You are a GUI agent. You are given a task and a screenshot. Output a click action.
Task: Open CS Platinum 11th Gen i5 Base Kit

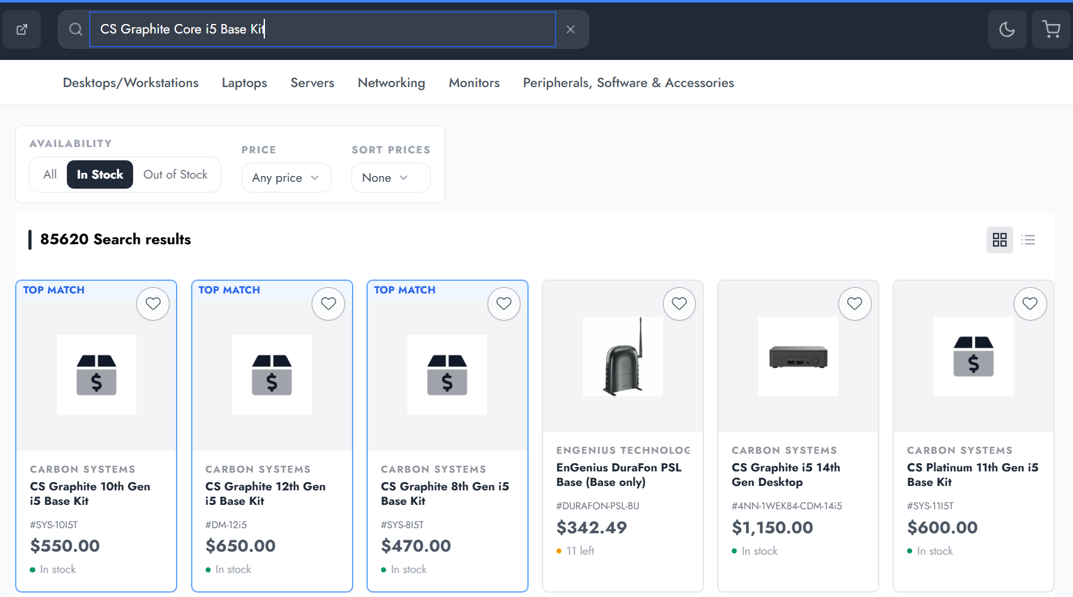[x=972, y=475]
